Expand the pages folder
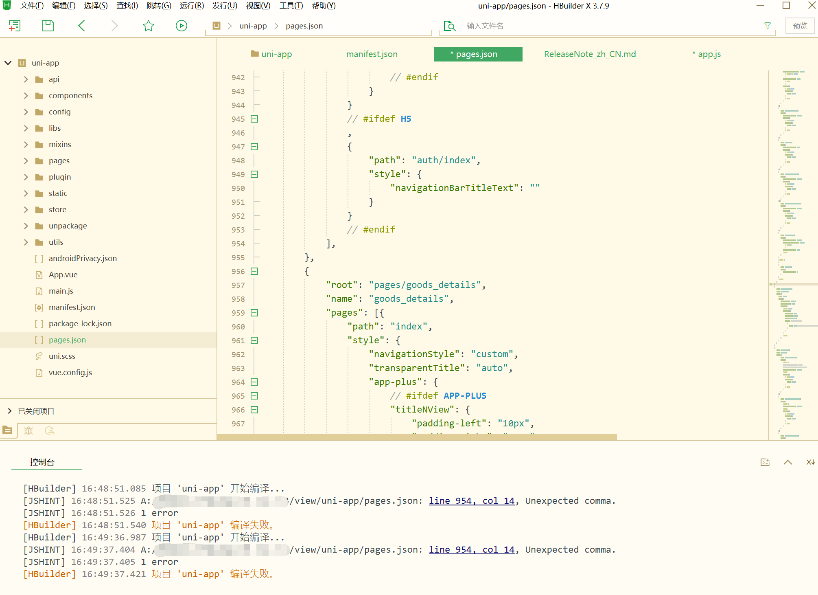818x595 pixels. [26, 161]
